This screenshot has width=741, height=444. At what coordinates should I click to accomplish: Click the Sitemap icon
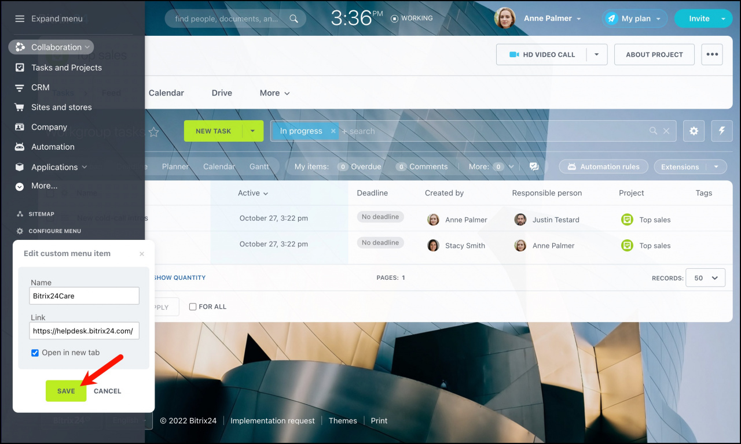(x=20, y=214)
